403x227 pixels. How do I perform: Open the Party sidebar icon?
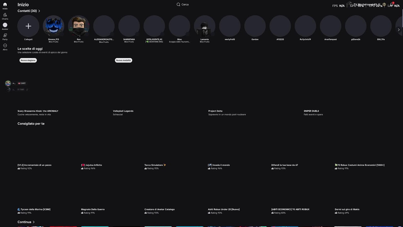pyautogui.click(x=5, y=35)
